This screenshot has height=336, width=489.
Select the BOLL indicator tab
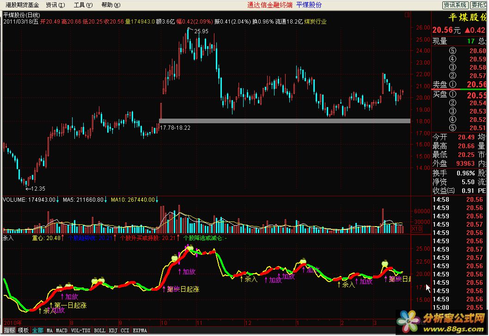pyautogui.click(x=100, y=330)
